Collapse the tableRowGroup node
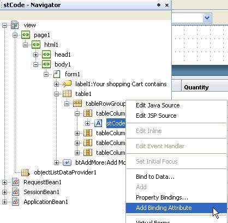 (67, 104)
